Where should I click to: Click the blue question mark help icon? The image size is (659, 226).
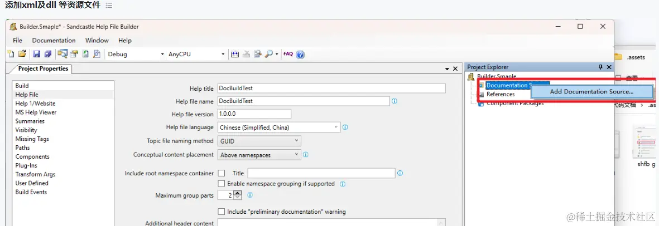(x=300, y=54)
